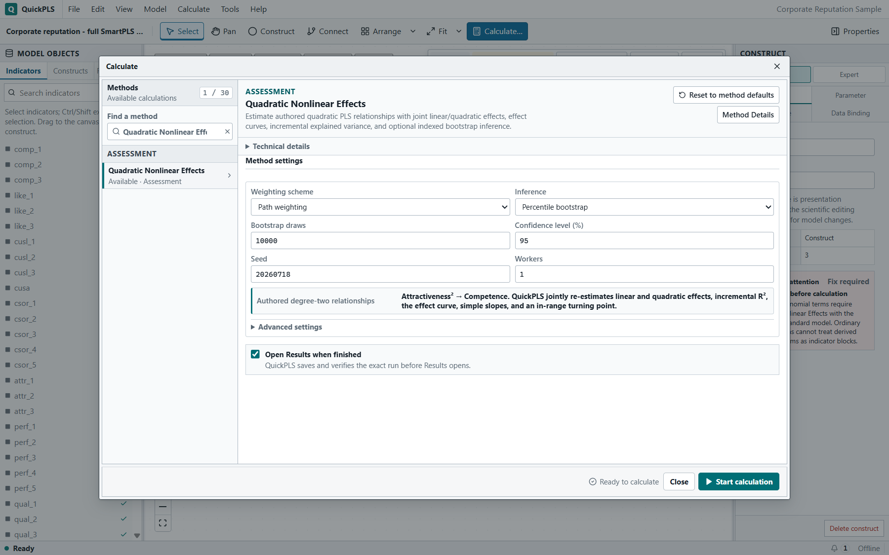The height and width of the screenshot is (555, 889).
Task: Select the qual_1 indicator
Action: (25, 504)
